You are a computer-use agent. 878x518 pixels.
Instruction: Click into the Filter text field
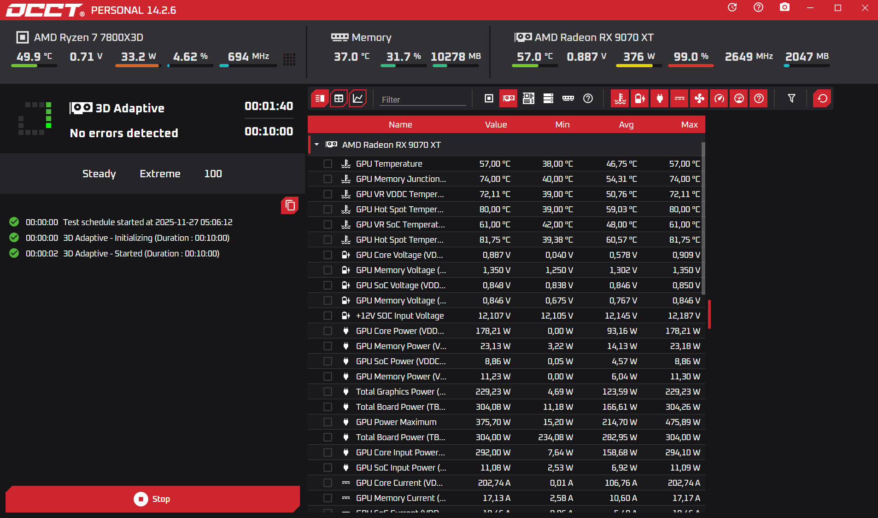pos(423,99)
